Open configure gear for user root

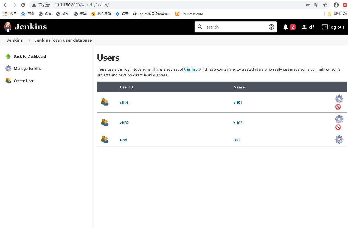(339, 139)
